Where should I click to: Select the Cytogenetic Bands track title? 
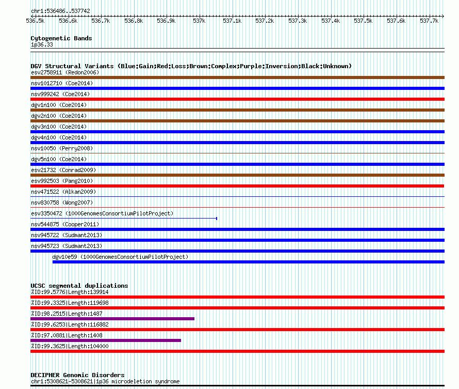pos(61,38)
